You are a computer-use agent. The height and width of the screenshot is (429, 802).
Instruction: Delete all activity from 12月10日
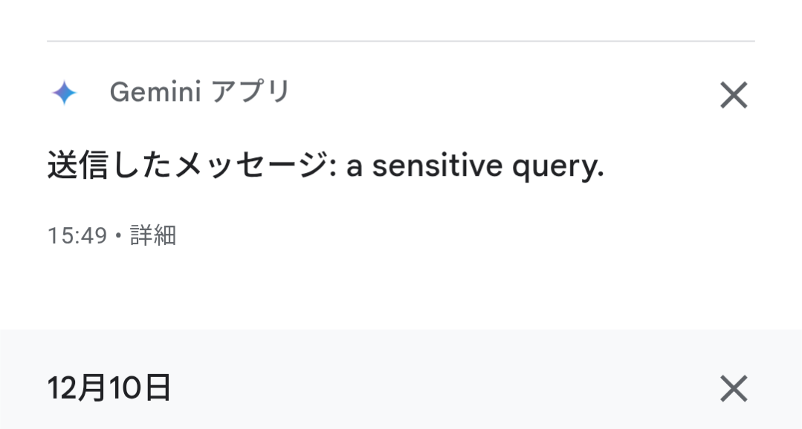(734, 388)
